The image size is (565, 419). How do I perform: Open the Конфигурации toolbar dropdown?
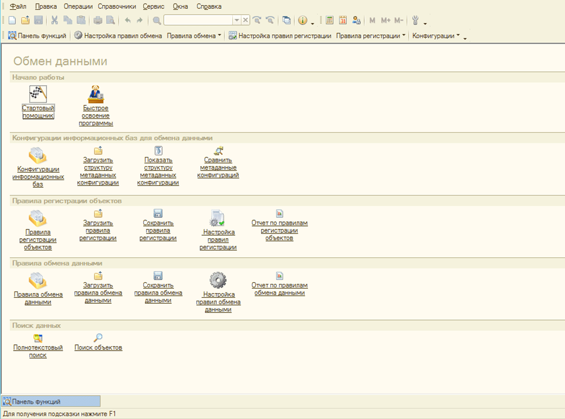(436, 36)
